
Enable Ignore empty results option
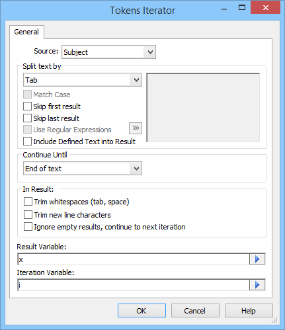pos(28,227)
